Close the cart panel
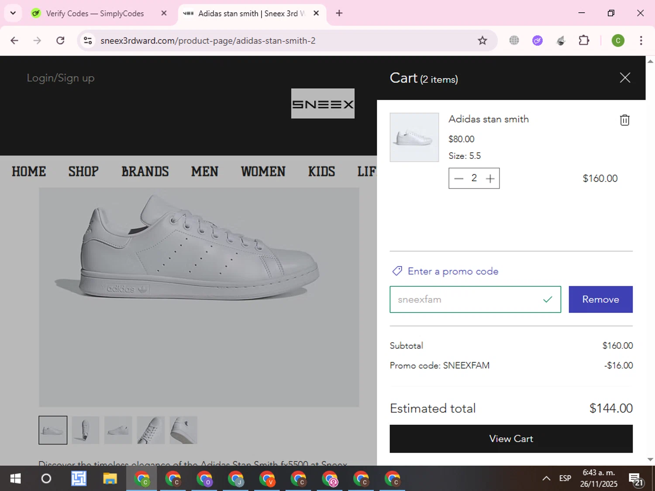655x491 pixels. pyautogui.click(x=625, y=78)
